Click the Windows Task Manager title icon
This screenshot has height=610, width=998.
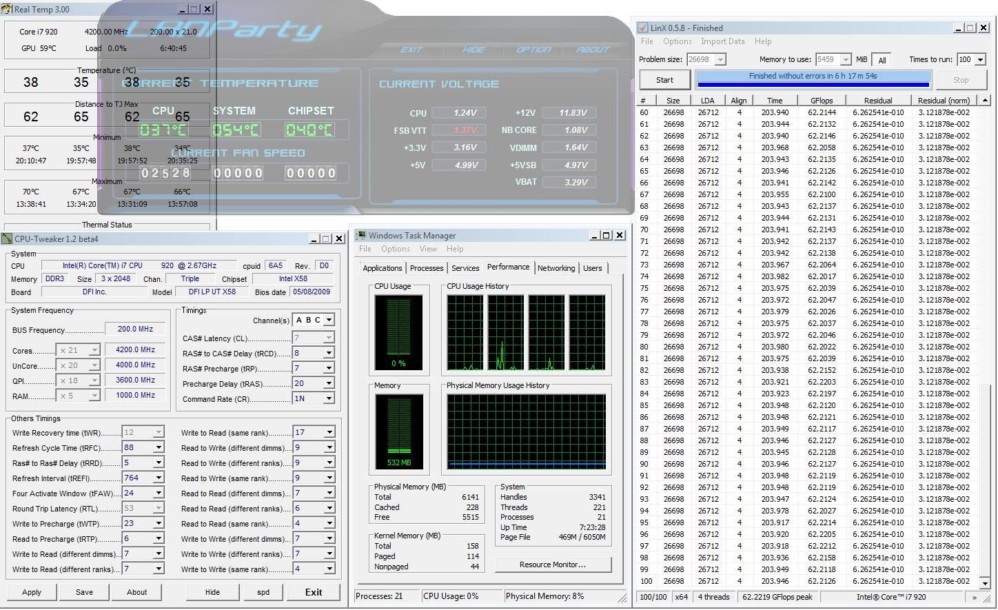coord(360,235)
